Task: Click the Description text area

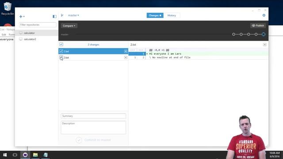Action: [93, 128]
